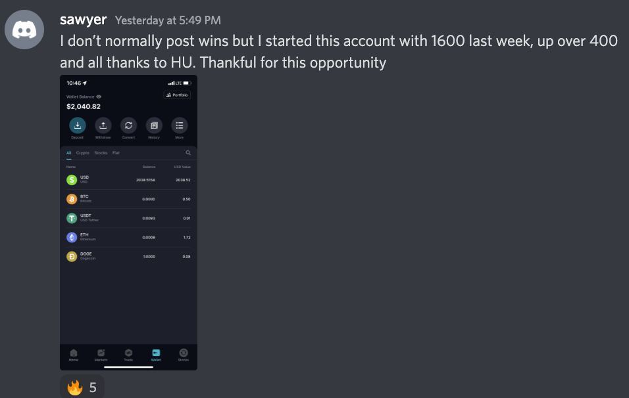The width and height of the screenshot is (629, 398).
Task: Click the USDT Tether asset row
Action: (128, 218)
